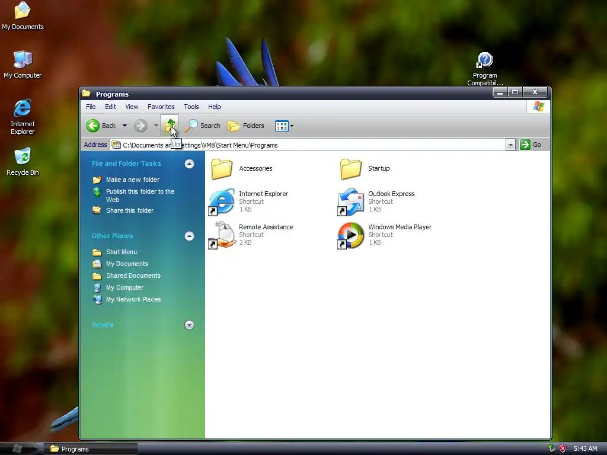Expand the Address bar dropdown list
Viewport: 607px width, 455px height.
(x=510, y=145)
